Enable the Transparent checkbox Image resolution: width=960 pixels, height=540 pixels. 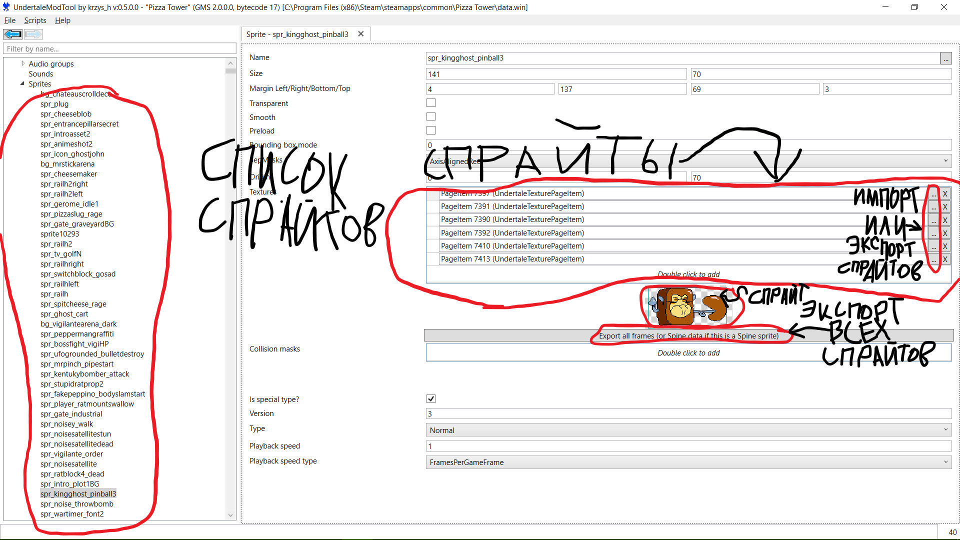coord(431,103)
